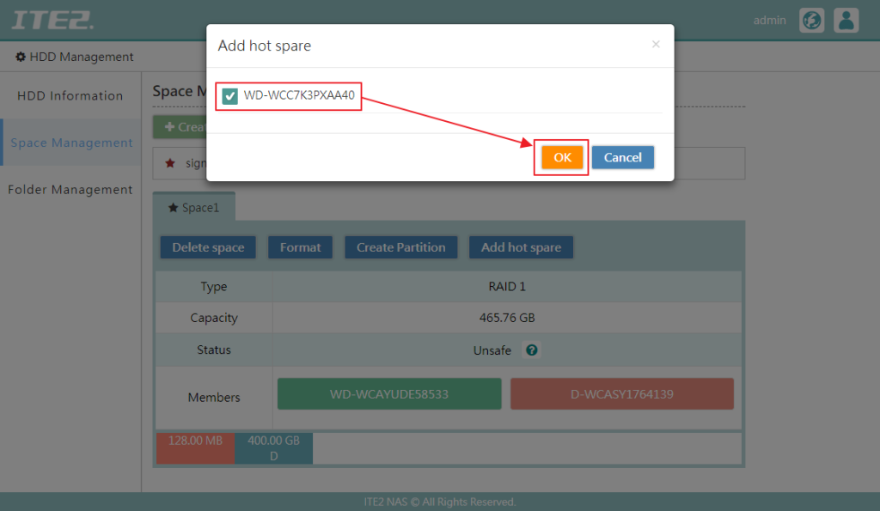Cancel the Add hot spare dialog
This screenshot has width=880, height=511.
(622, 156)
